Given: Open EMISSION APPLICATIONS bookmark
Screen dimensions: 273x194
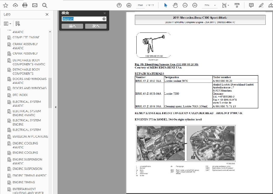Looking at the screenshot, I should pyautogui.click(x=30, y=137).
